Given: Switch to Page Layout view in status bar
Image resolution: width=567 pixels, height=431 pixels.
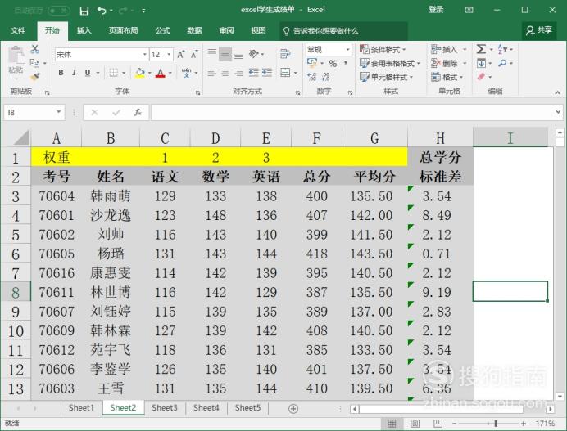Looking at the screenshot, I should coord(415,423).
